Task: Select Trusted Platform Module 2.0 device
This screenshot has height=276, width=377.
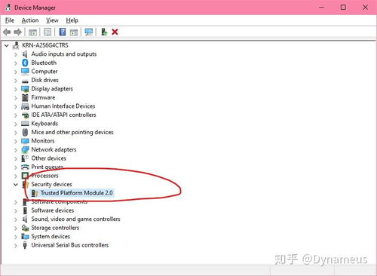Action: pyautogui.click(x=77, y=193)
